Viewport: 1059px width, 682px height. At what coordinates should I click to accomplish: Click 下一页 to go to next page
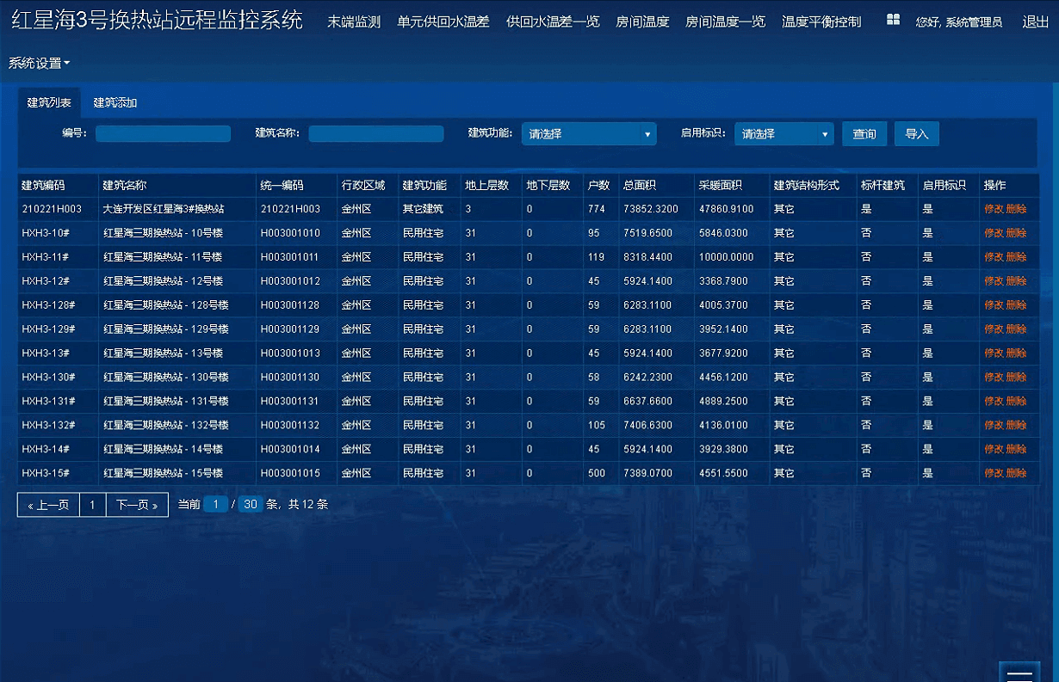pyautogui.click(x=136, y=505)
